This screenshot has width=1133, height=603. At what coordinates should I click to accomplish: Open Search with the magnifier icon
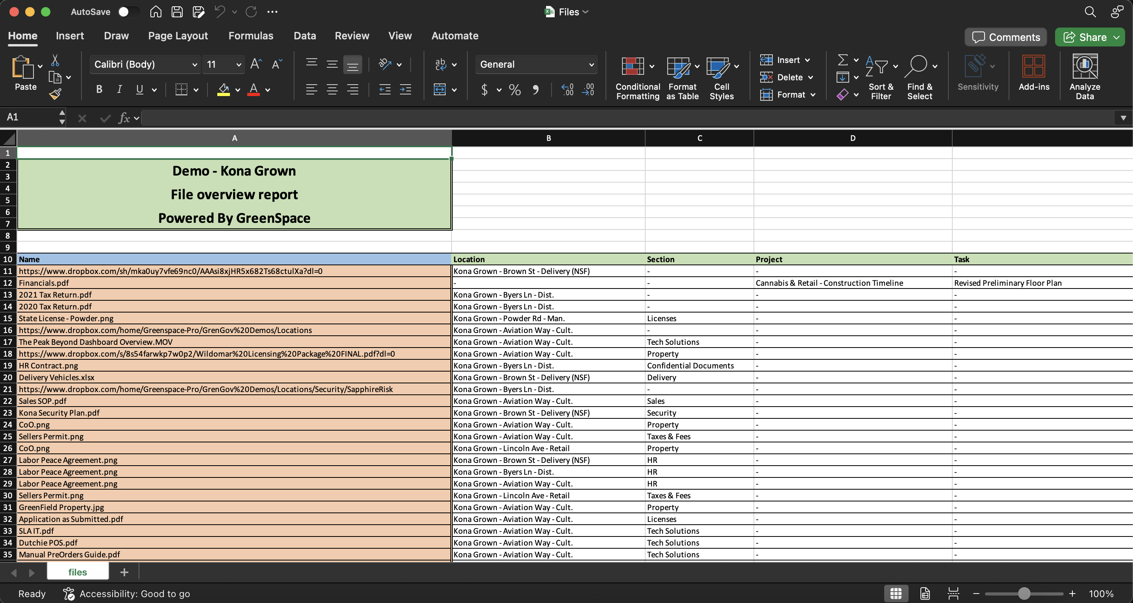coord(1090,12)
